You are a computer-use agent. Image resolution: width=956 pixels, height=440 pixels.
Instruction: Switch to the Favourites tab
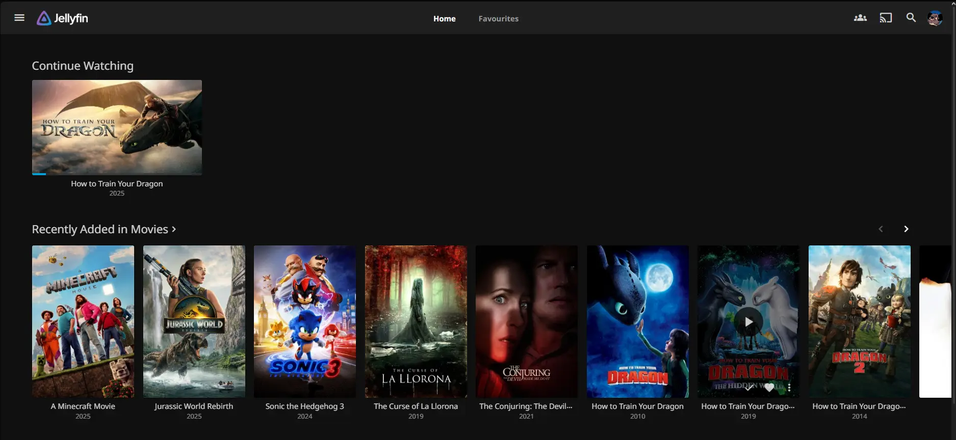(x=498, y=18)
